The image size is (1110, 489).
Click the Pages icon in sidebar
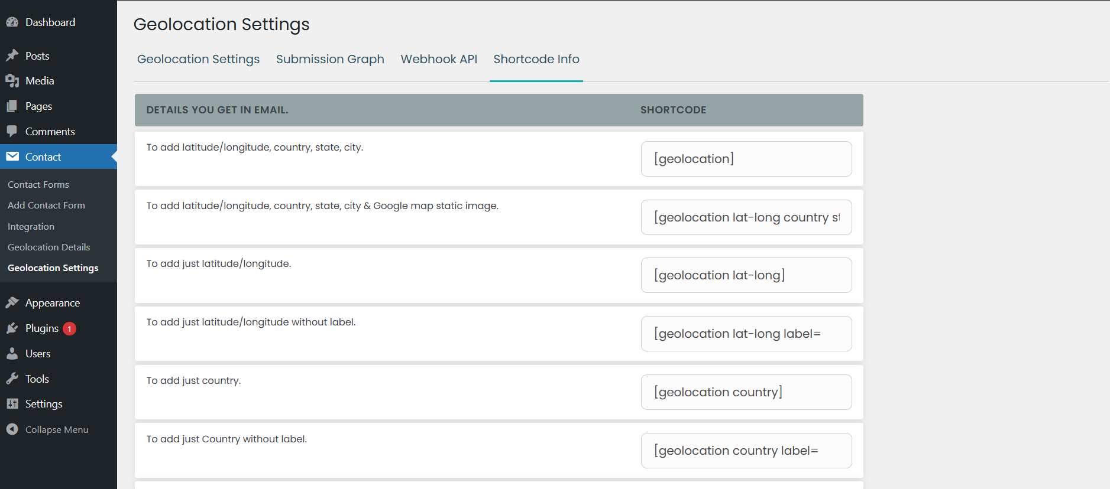12,106
